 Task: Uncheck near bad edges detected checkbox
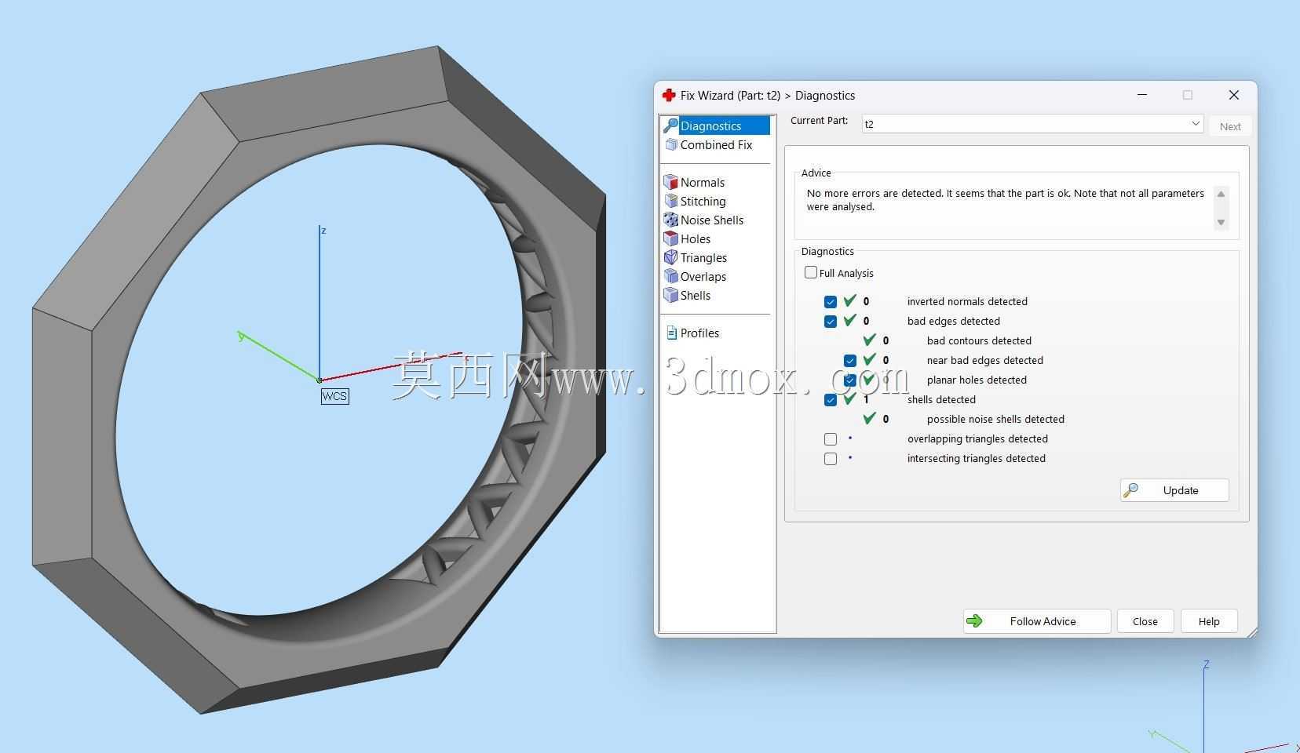[850, 361]
